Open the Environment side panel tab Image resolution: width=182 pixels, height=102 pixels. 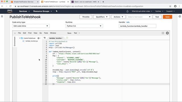(15, 41)
